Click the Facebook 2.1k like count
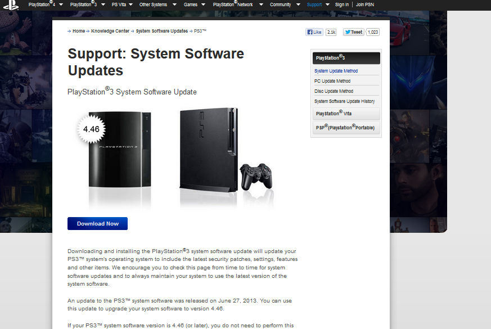The image size is (491, 329). tap(331, 32)
